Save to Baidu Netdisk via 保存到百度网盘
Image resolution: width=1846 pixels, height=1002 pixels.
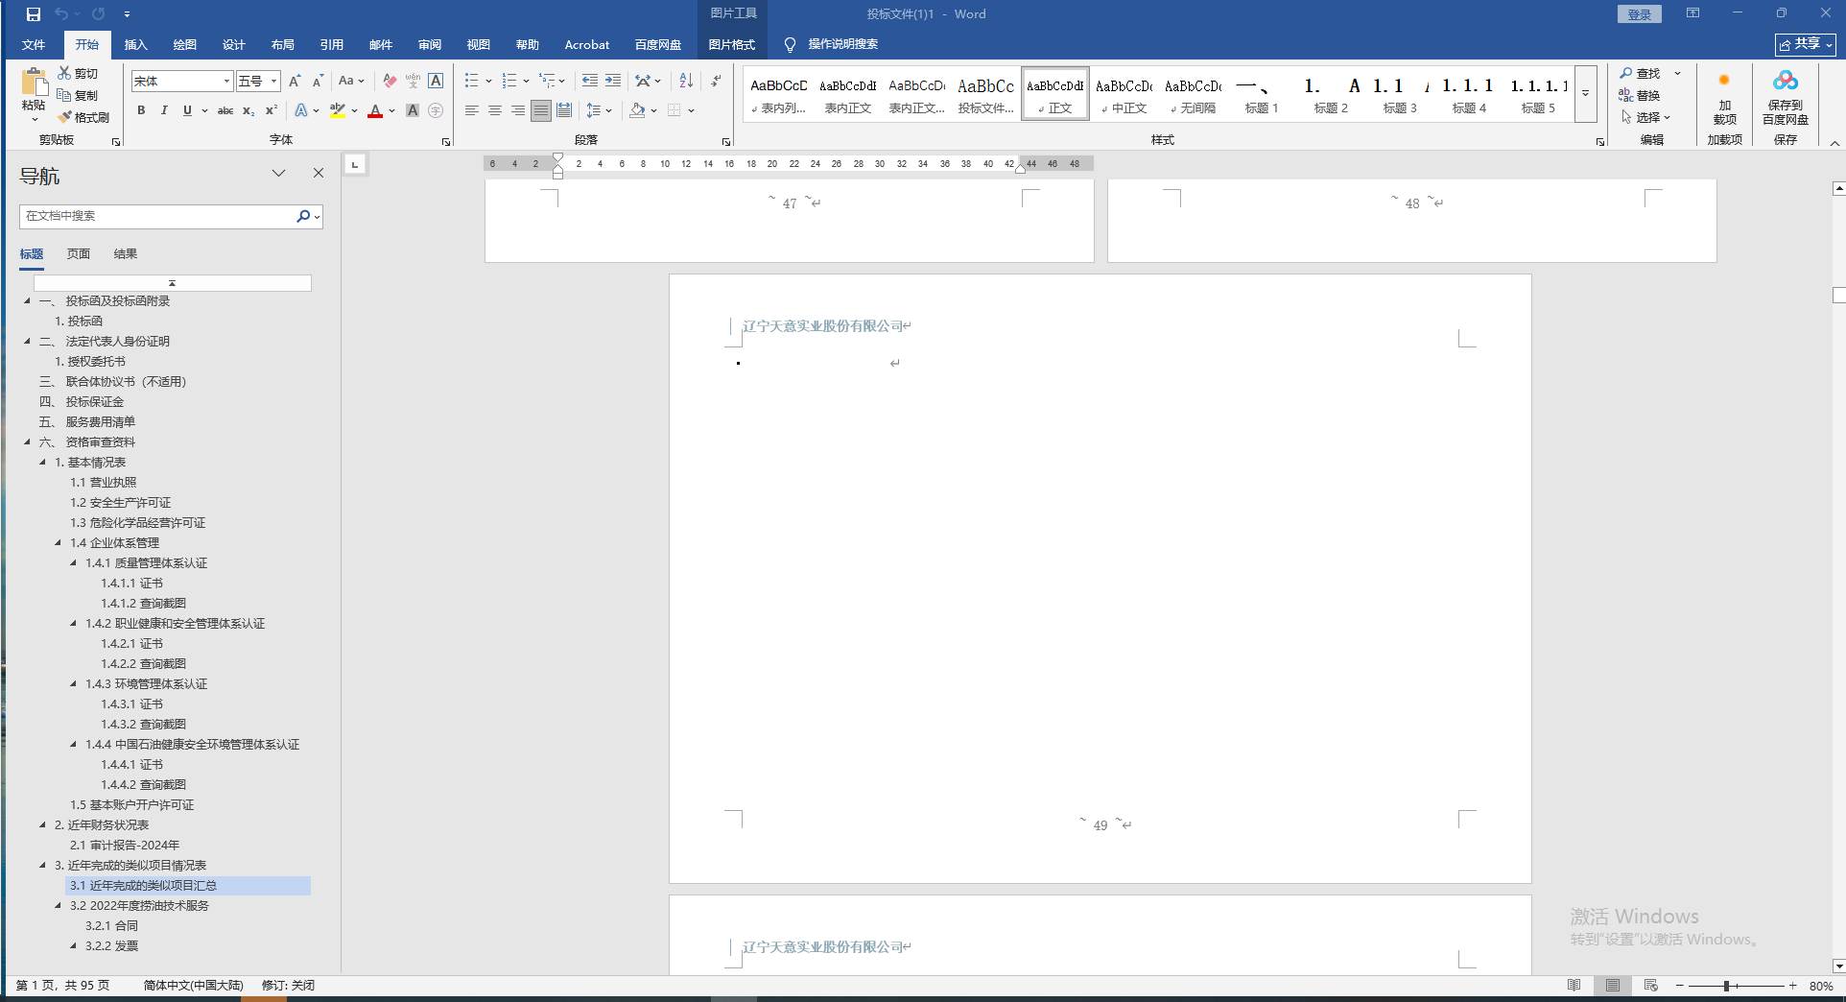(1786, 98)
